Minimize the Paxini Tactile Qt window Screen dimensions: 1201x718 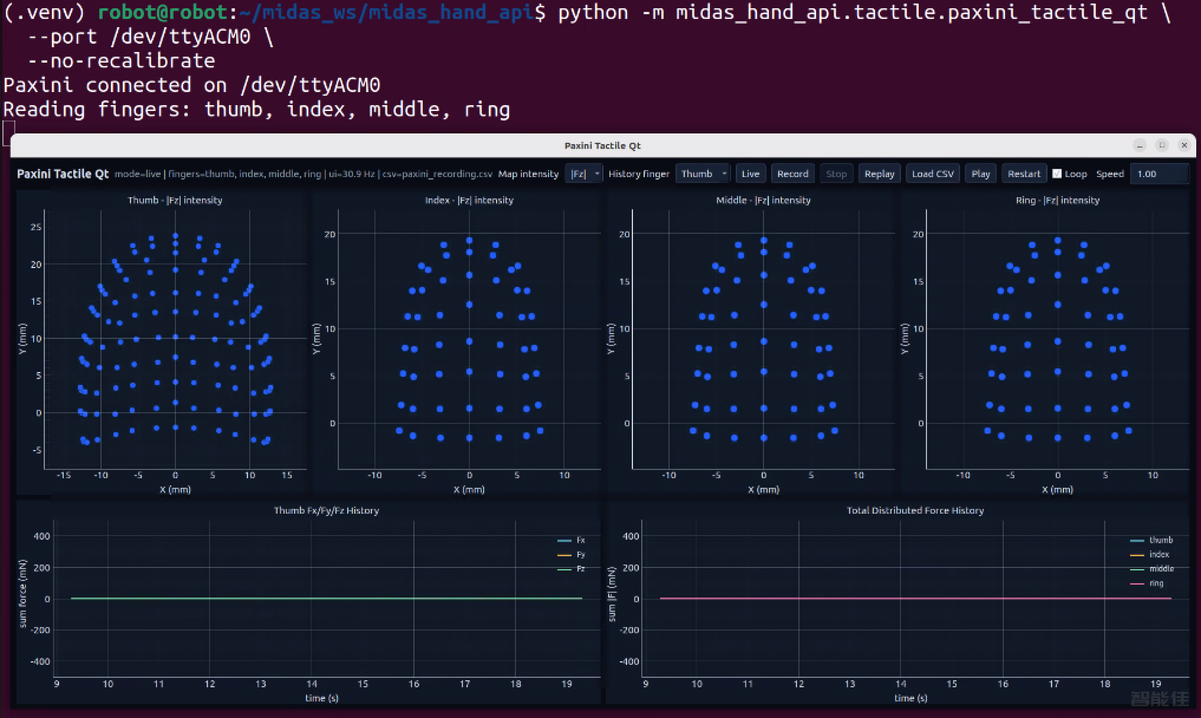1140,145
